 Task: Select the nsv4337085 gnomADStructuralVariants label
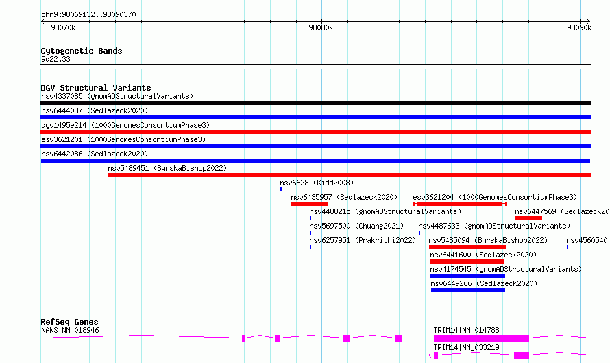click(x=117, y=96)
